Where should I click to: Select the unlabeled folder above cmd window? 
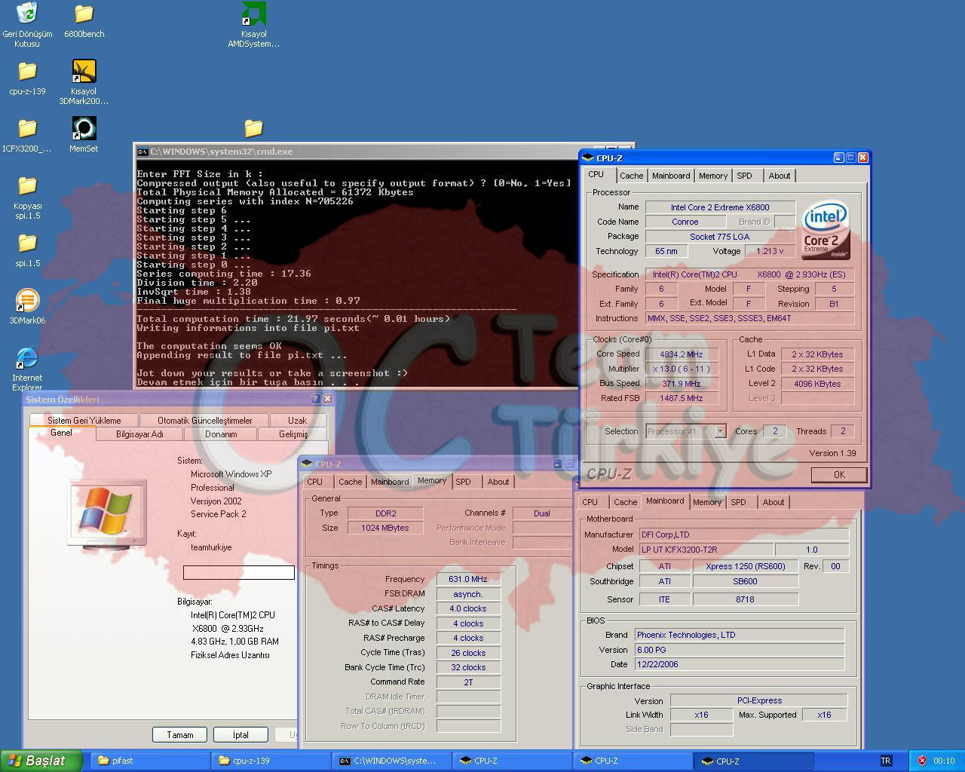[254, 128]
